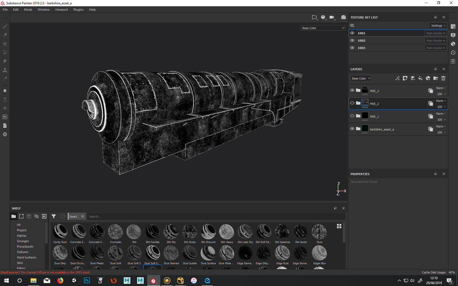The width and height of the screenshot is (458, 286).
Task: Select the Smudge tool
Action: 5,61
